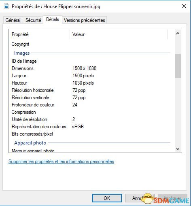Click the Annuler button

pos(140,198)
